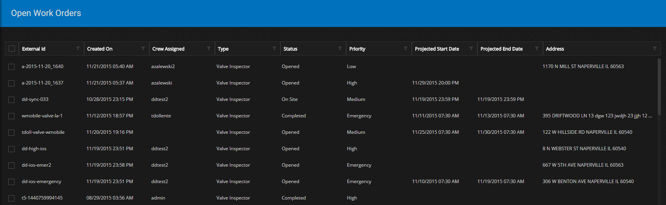
Task: Click Projected Start Date filter icon
Action: click(x=471, y=49)
